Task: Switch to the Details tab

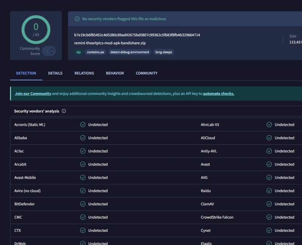Action: 55,73
